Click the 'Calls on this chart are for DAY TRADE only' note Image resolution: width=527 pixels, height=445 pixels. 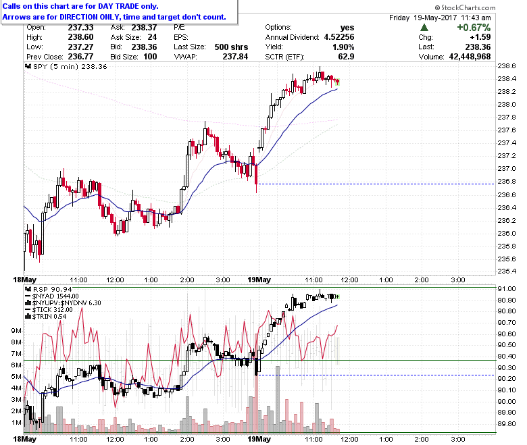[80, 6]
